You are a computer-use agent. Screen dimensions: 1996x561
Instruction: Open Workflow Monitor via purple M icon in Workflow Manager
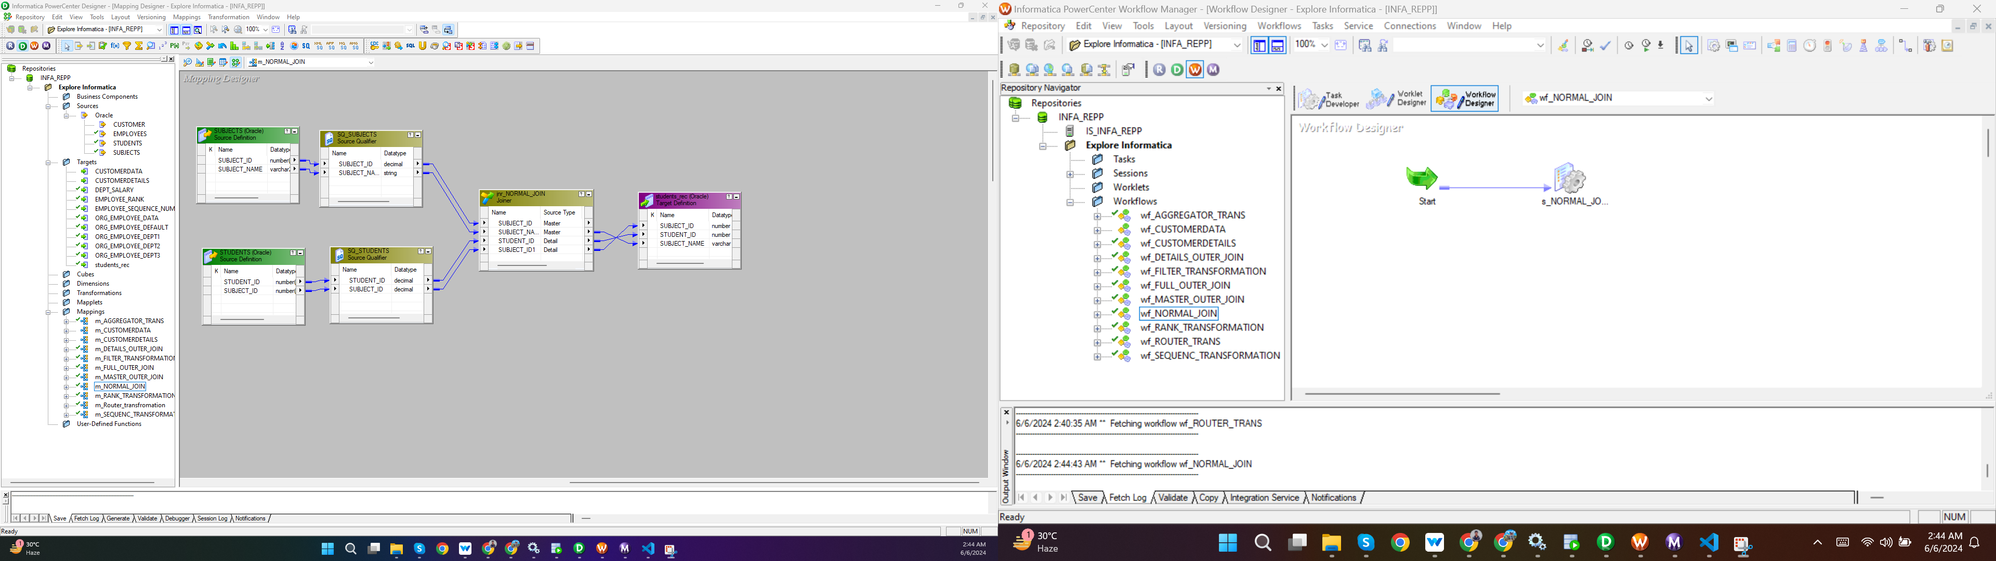[x=1213, y=70]
